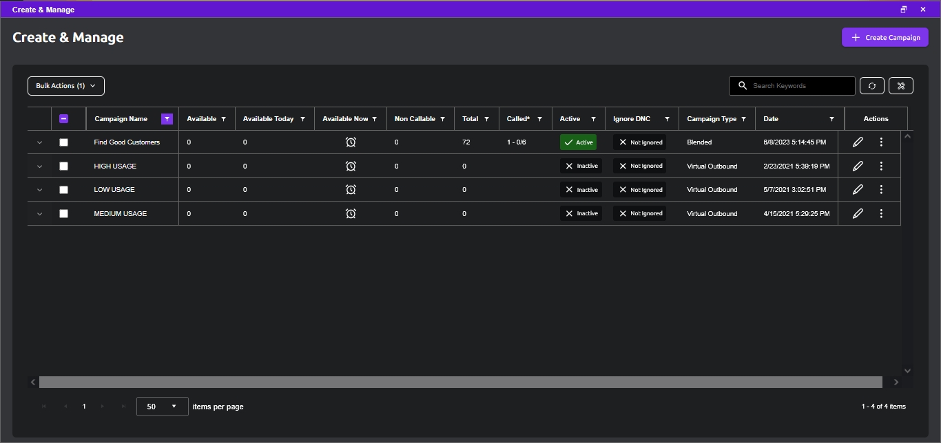This screenshot has height=443, width=941.
Task: Click the 8/8/2023 5:14:45 PM date cell
Action: click(796, 142)
